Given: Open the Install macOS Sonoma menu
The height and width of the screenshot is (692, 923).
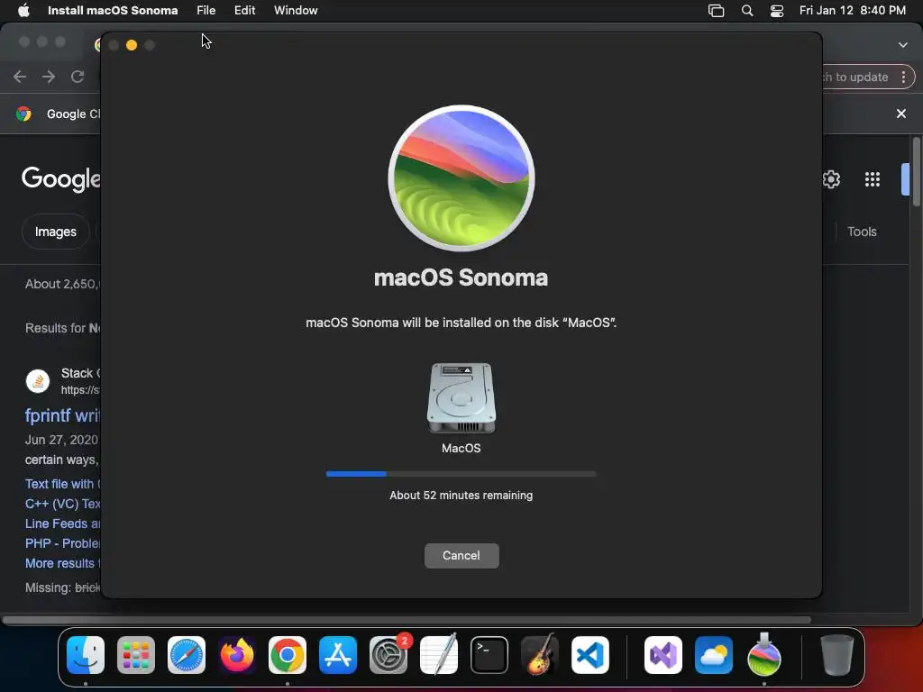Looking at the screenshot, I should [x=113, y=10].
